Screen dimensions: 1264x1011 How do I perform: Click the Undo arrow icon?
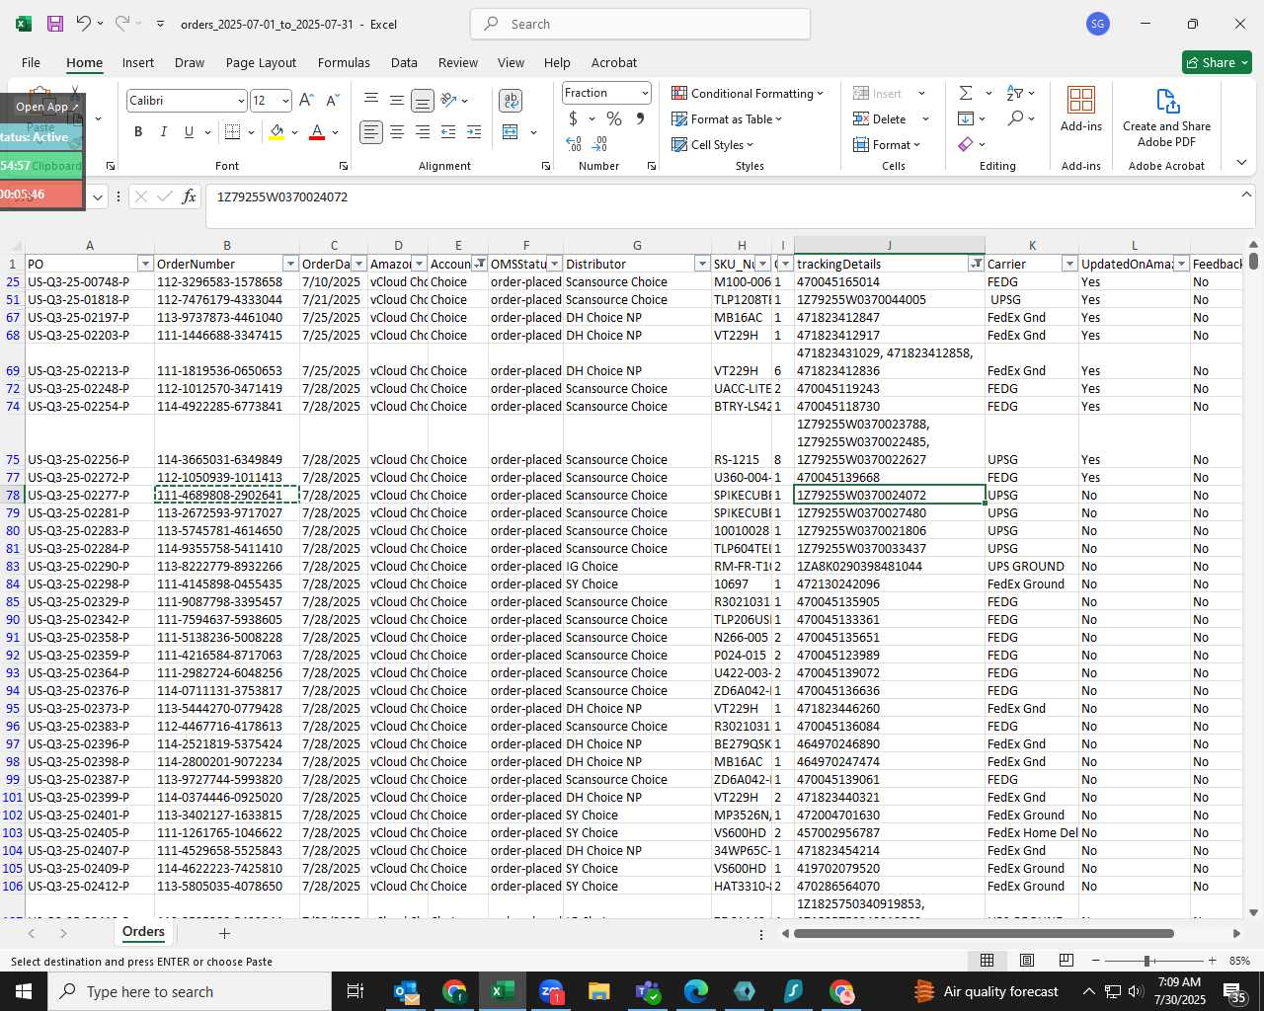[84, 24]
